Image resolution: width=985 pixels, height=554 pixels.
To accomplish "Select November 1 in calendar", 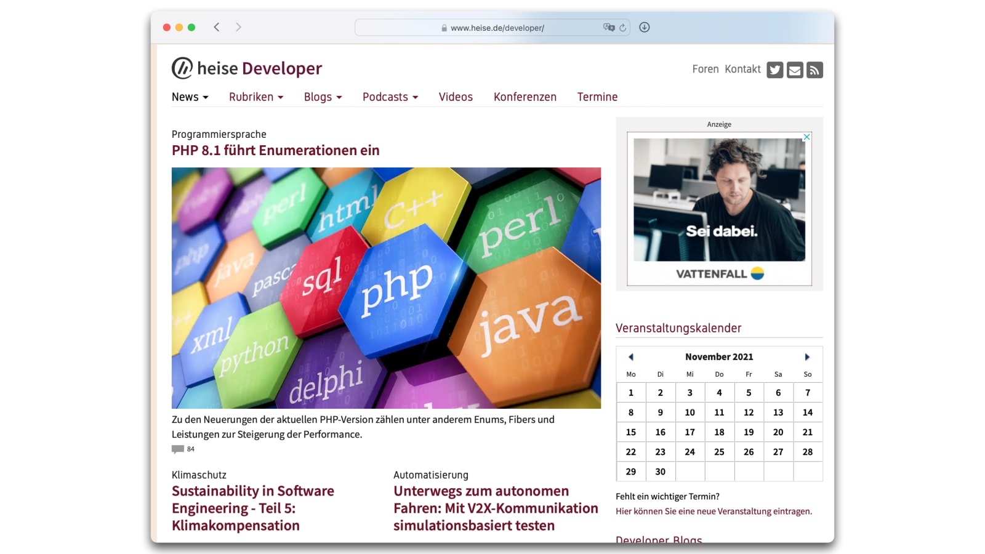I will 631,393.
